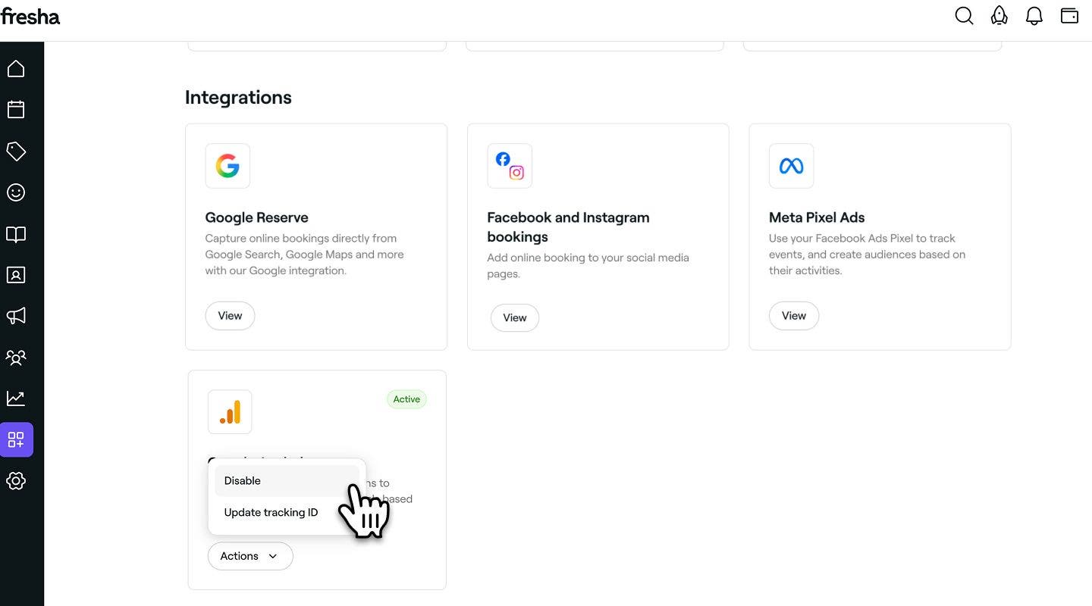Open the Reports chart icon
The image size is (1092, 606).
[16, 398]
